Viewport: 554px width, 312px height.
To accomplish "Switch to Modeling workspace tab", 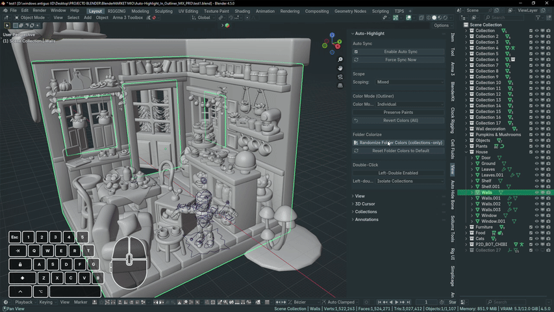I will 140,11.
